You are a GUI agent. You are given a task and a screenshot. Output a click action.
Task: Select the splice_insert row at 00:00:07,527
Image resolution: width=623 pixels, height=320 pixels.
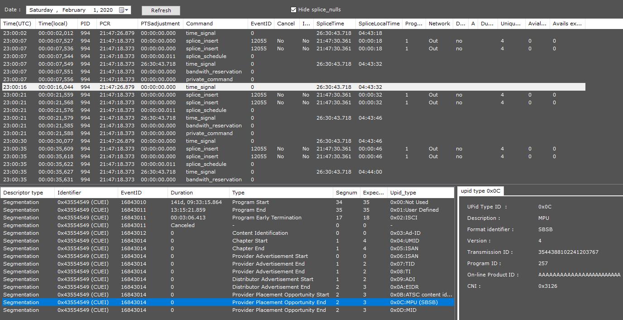click(x=293, y=41)
